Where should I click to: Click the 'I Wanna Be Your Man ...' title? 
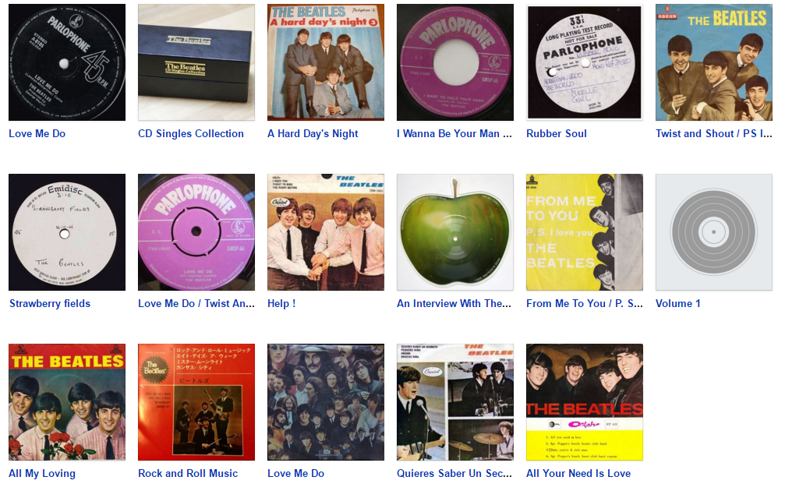pos(454,133)
